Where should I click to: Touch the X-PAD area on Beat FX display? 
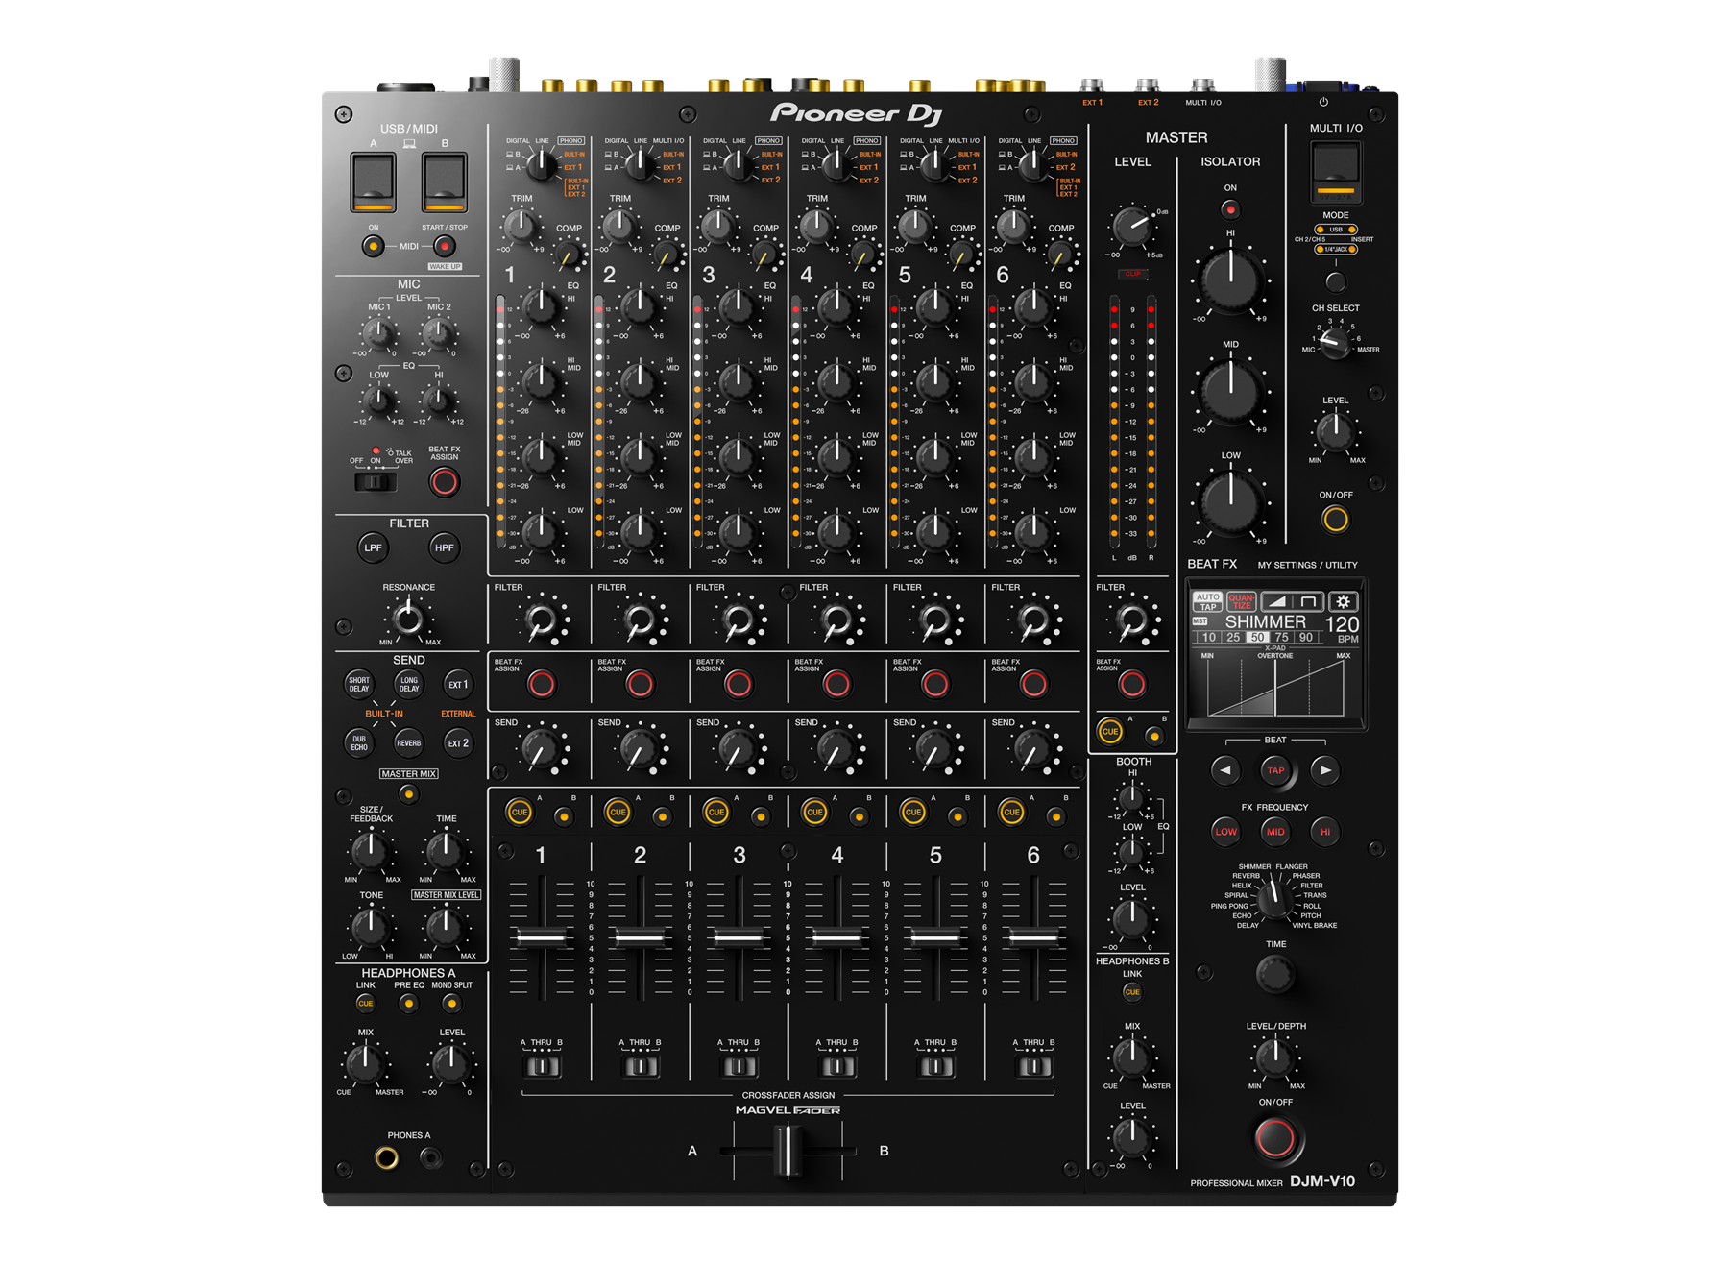(x=1275, y=688)
